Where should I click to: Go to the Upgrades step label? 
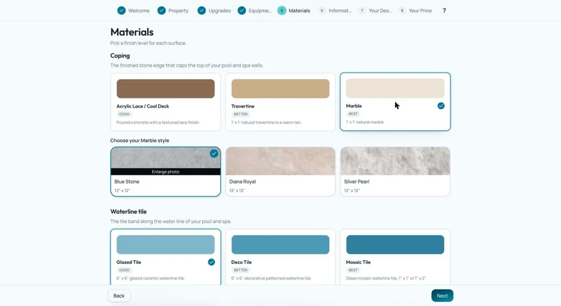tap(220, 11)
